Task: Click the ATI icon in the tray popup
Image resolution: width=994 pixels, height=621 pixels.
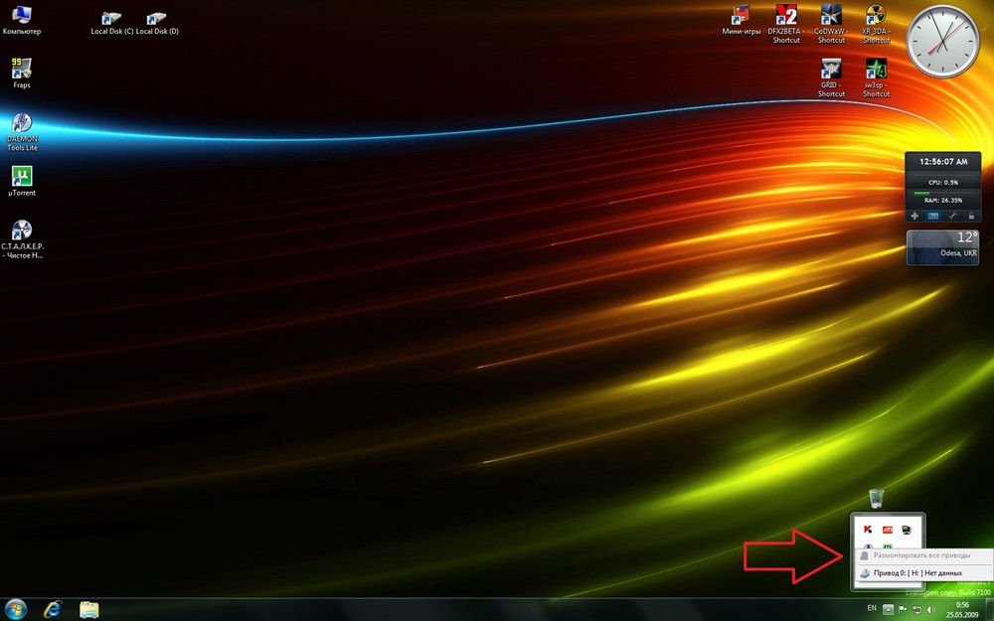Action: tap(888, 530)
